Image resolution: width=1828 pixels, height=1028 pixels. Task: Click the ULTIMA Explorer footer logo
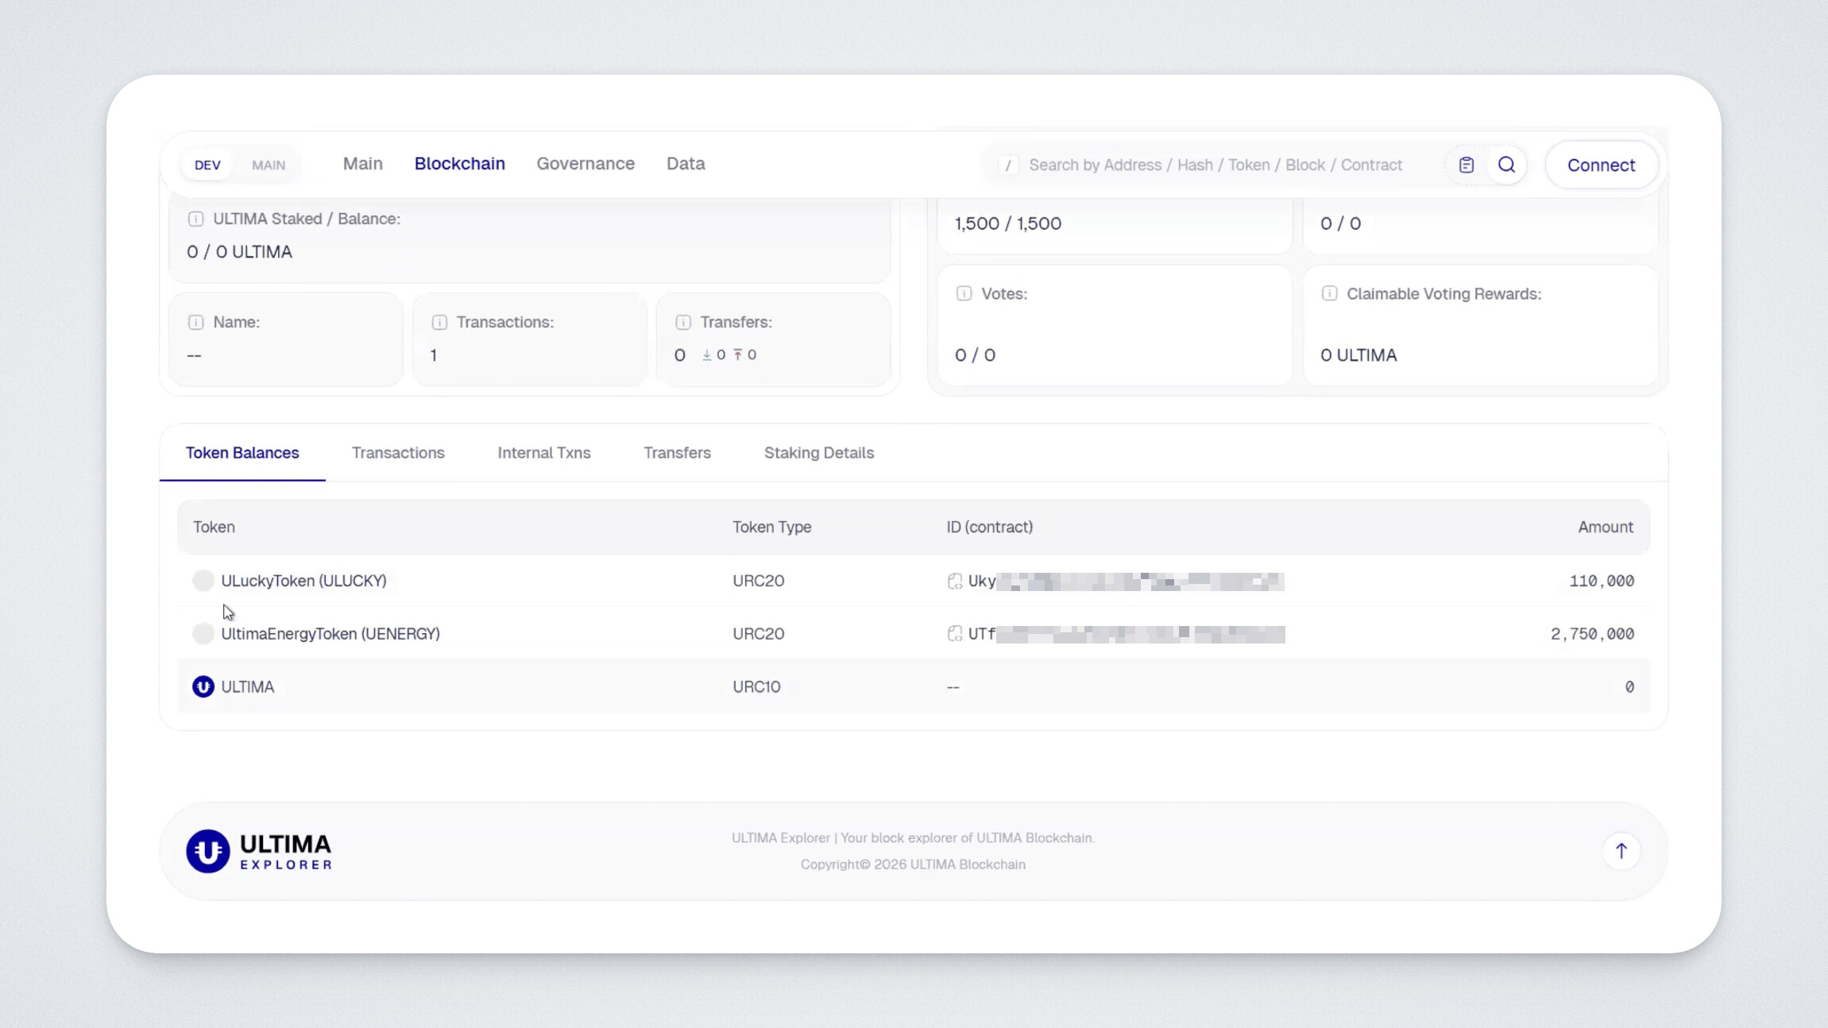(259, 851)
